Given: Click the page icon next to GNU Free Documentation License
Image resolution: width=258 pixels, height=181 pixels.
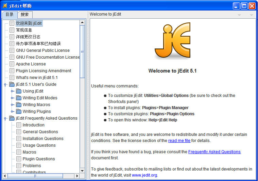Looking at the screenshot, I should (12, 57).
